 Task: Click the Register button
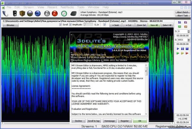click(x=125, y=121)
